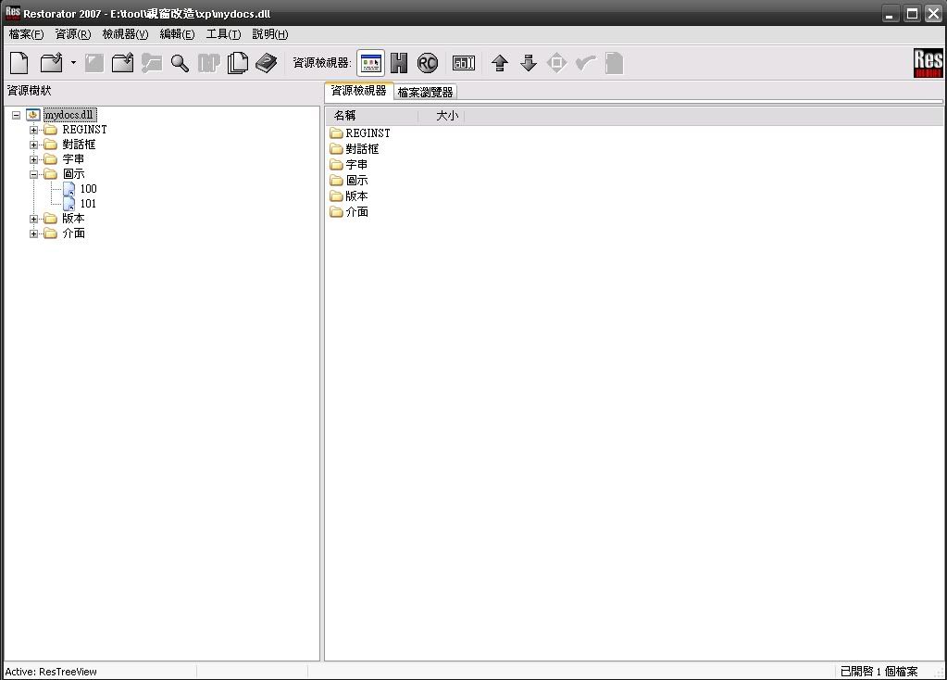Viewport: 947px width, 680px height.
Task: Minimize the Restorator window
Action: point(890,13)
